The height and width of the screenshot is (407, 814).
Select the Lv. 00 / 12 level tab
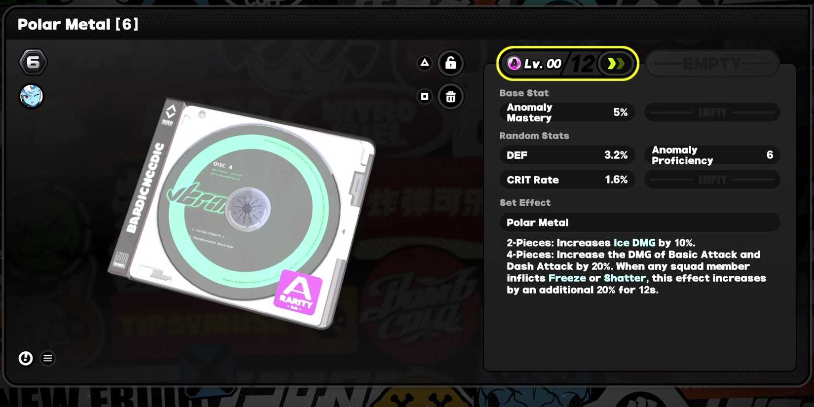pos(568,64)
